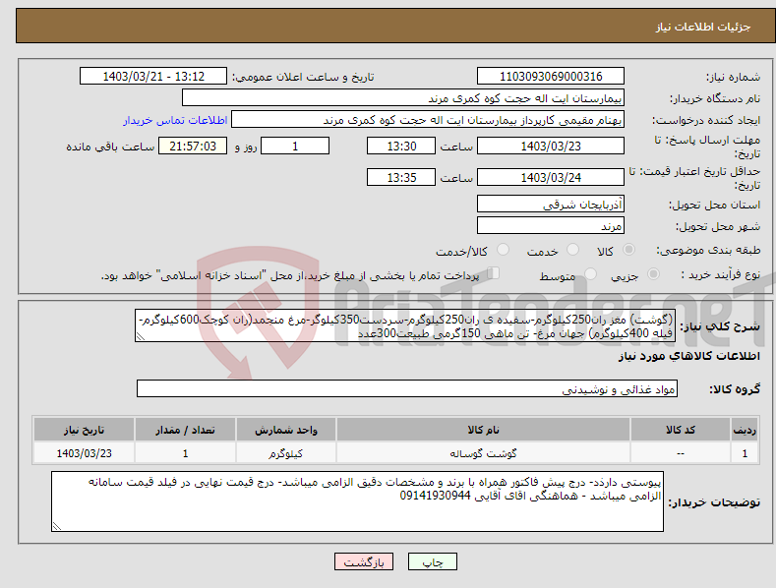Screen dimensions: 776x588
Task: Toggle the اسناد خزانه اسلامی payment checkbox
Action: pos(493,273)
